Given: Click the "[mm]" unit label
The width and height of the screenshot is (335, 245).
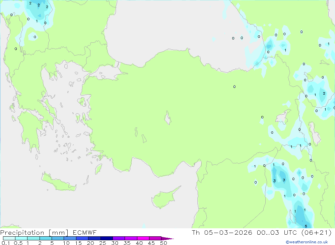Looking at the screenshot, I should (x=58, y=233).
